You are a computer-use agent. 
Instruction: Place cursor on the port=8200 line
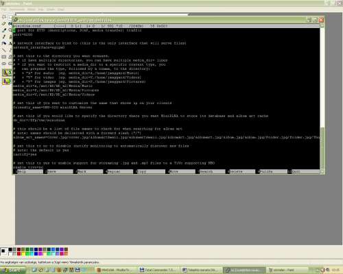pos(23,35)
